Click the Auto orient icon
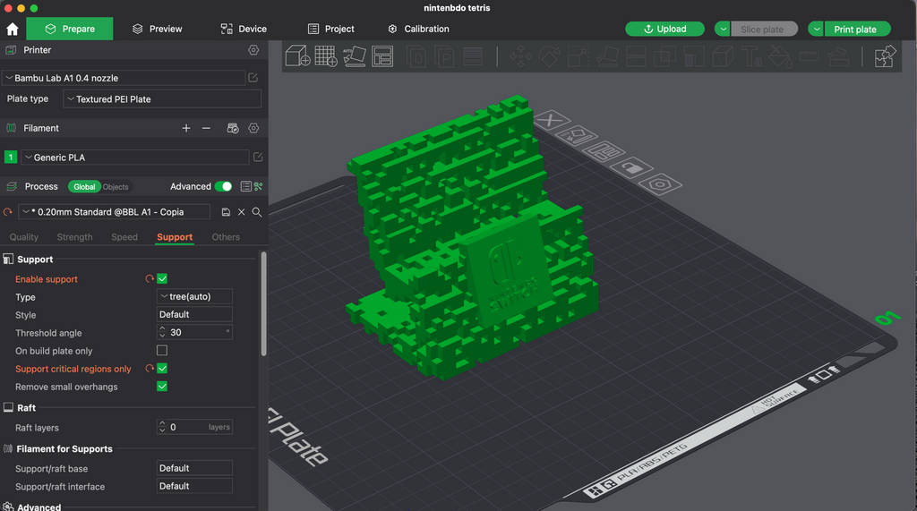917x511 pixels. tap(354, 56)
